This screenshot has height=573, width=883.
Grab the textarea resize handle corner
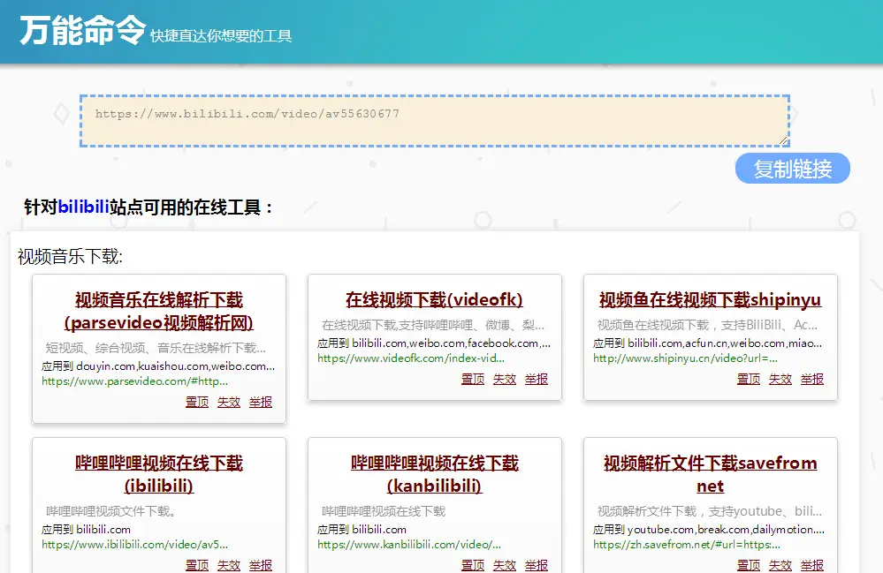[x=783, y=140]
